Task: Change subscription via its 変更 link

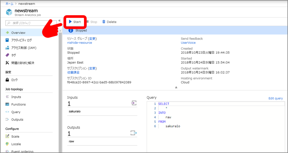Action: pos(92,68)
